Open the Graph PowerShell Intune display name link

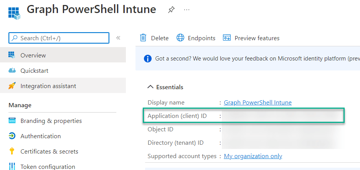[258, 102]
